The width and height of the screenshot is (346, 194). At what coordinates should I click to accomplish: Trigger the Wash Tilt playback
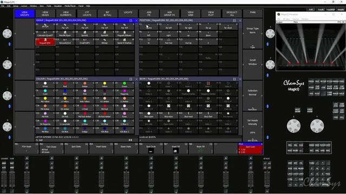click(x=176, y=149)
